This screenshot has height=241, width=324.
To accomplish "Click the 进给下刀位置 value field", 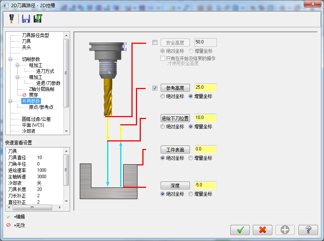I will pos(205,118).
